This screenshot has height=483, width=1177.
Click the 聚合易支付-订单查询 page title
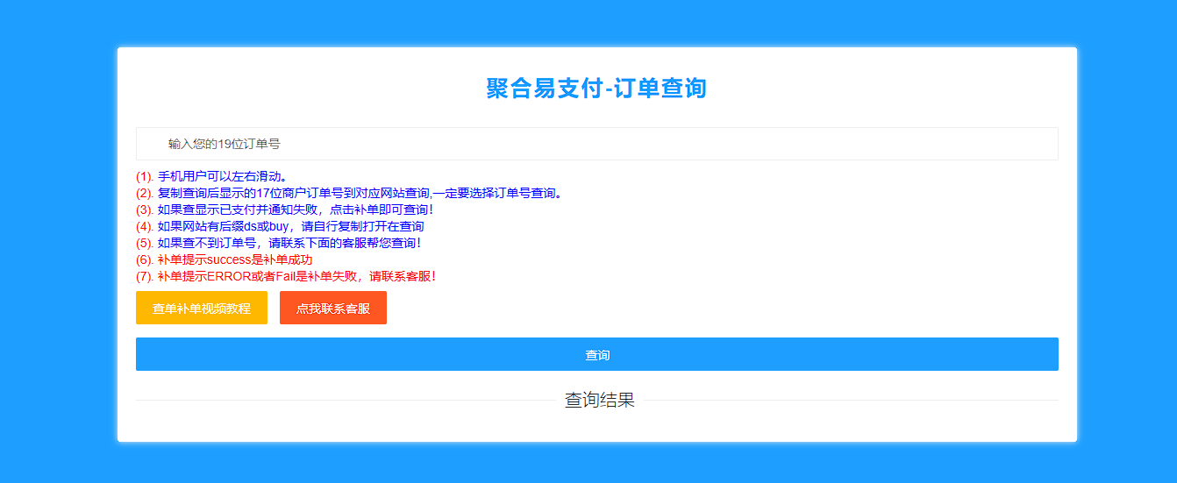(x=596, y=89)
